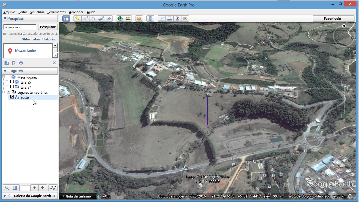The height and width of the screenshot is (202, 359).
Task: Click the north-up compass N indicator
Action: 344,26
